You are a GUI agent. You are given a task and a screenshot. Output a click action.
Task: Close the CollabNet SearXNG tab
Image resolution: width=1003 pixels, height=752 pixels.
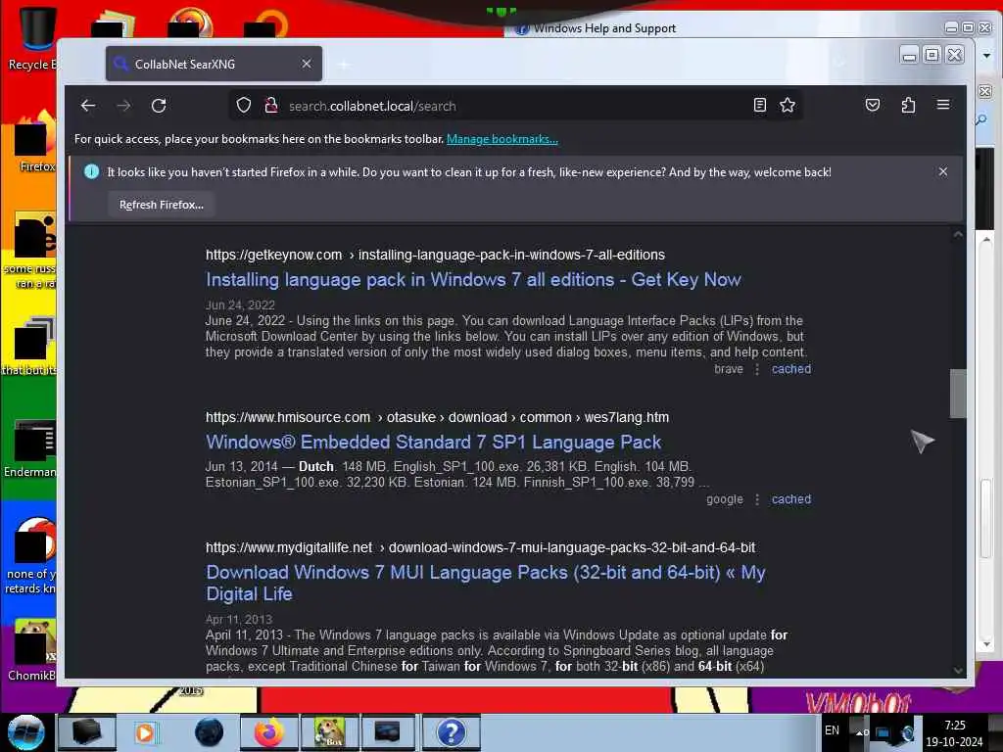tap(307, 64)
